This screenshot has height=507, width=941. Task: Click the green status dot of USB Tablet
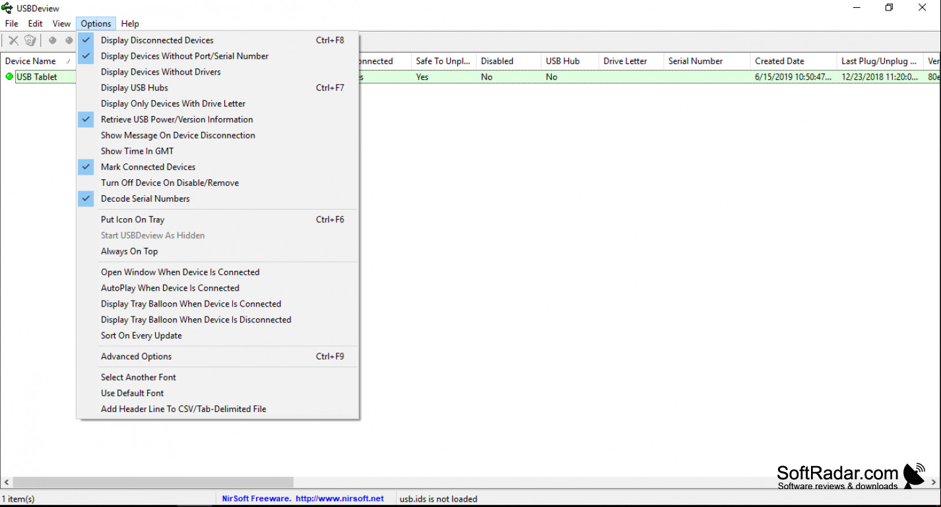tap(9, 76)
